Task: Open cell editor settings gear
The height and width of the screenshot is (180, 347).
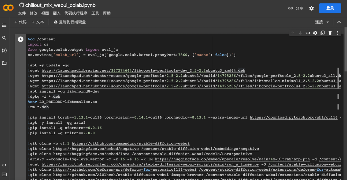Action: [315, 33]
